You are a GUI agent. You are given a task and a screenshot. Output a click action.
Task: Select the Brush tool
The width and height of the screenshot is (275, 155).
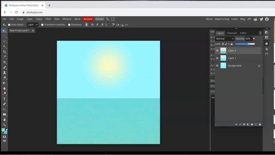pos(4,68)
